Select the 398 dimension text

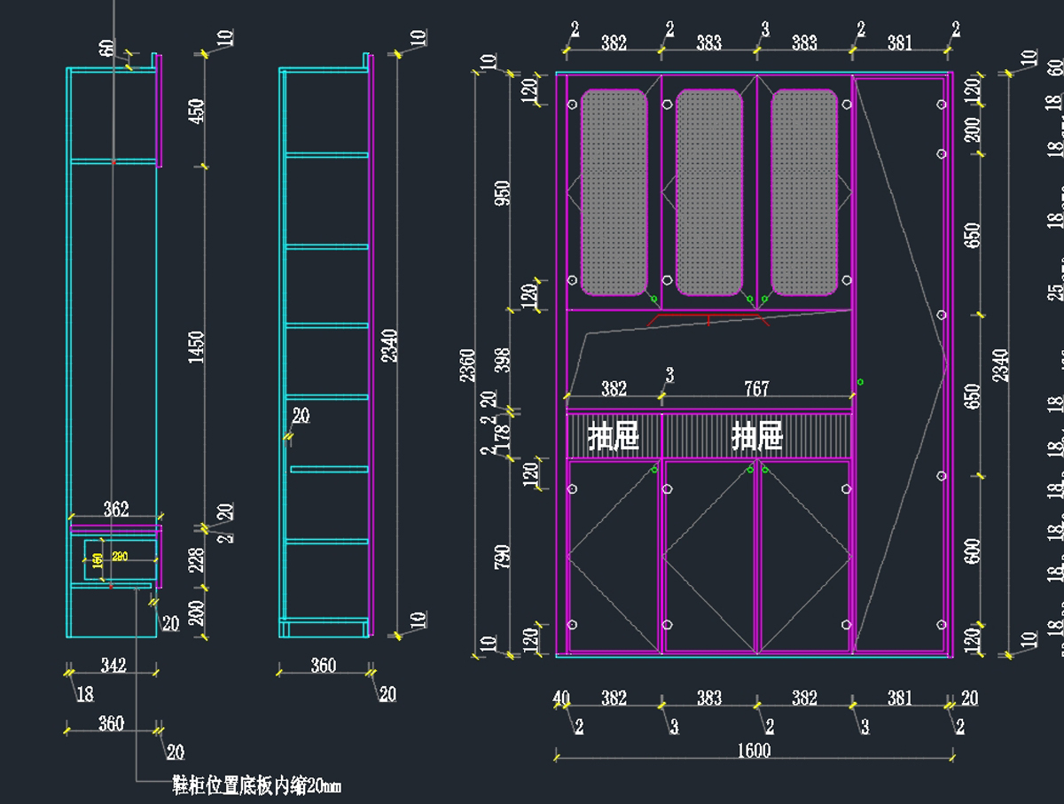(503, 361)
